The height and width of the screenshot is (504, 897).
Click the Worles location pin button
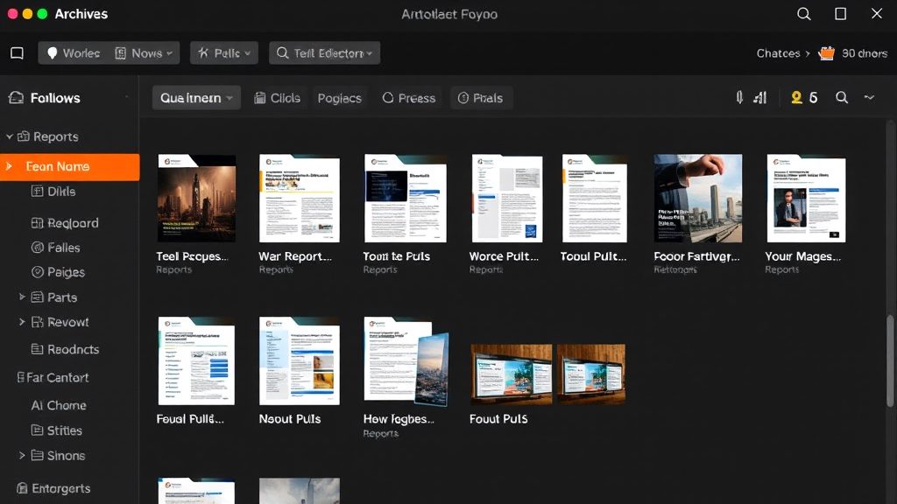(x=74, y=53)
